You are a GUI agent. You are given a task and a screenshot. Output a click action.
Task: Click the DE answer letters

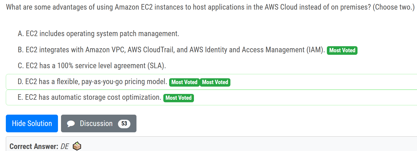65,146
